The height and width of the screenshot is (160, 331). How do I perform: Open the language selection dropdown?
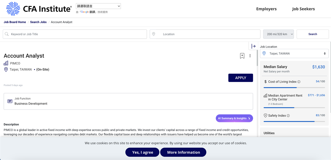point(98,6)
